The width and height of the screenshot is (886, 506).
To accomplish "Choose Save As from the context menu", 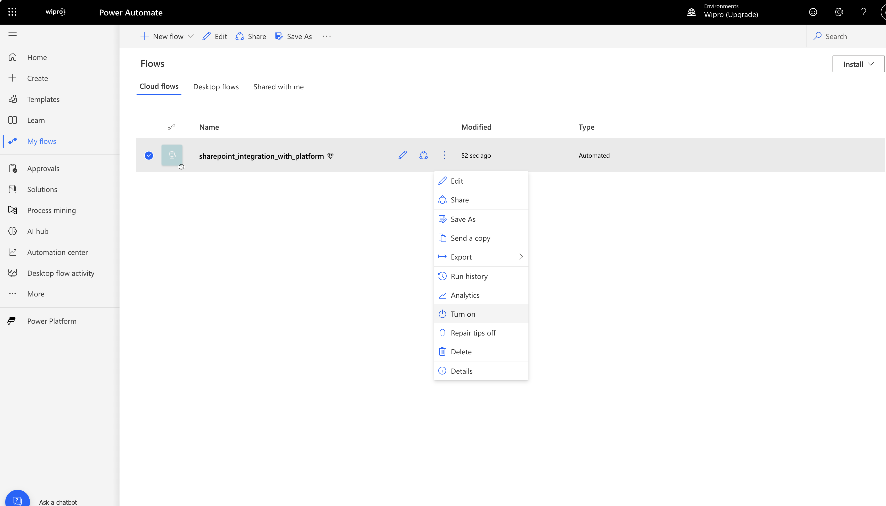I will (481, 219).
